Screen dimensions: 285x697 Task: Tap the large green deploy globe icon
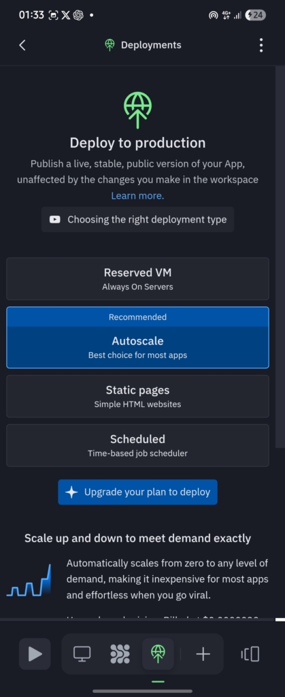pyautogui.click(x=137, y=110)
